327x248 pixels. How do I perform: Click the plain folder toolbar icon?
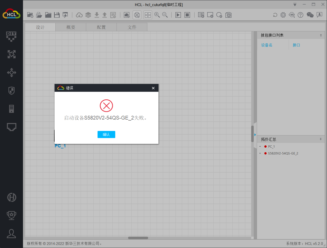click(48, 15)
